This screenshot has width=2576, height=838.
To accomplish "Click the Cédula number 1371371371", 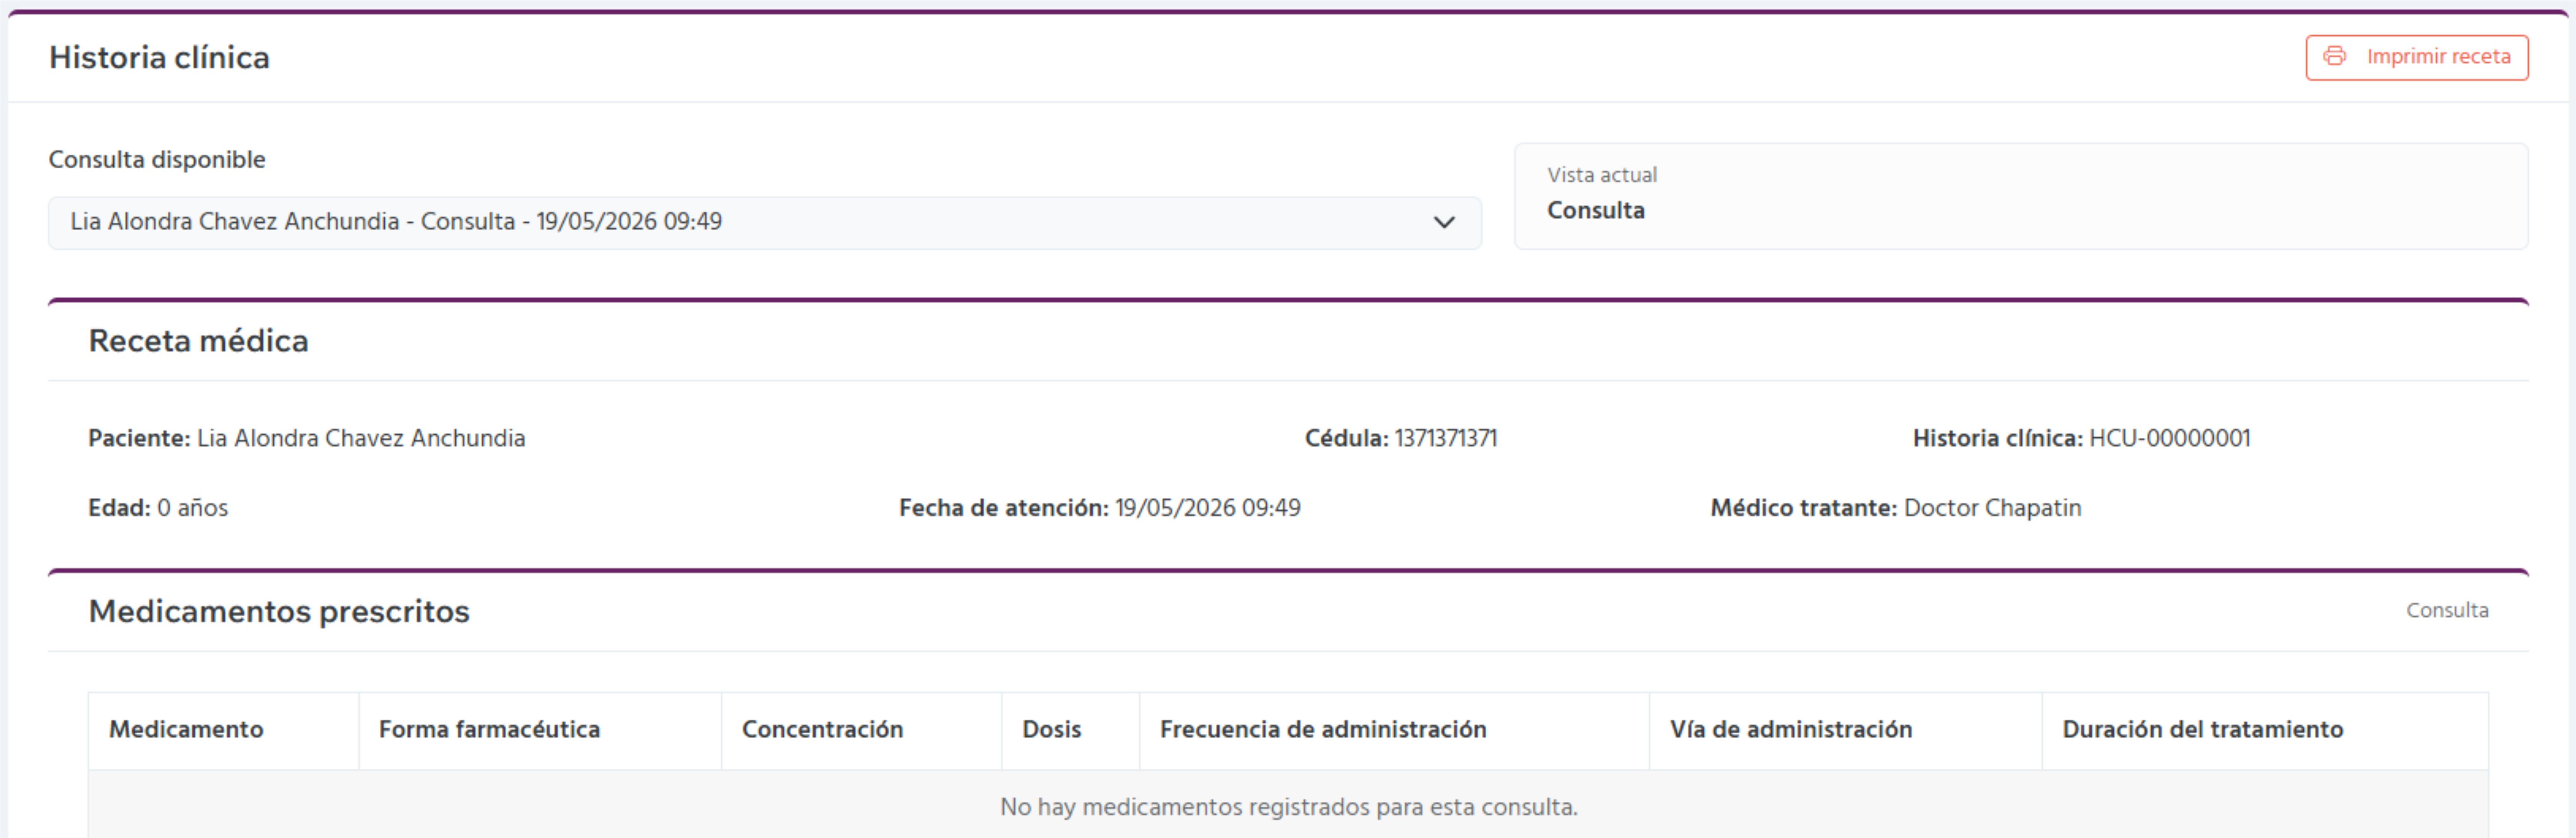I will pos(1445,437).
